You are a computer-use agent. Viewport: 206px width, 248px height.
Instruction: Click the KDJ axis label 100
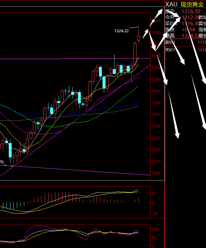coord(155,229)
